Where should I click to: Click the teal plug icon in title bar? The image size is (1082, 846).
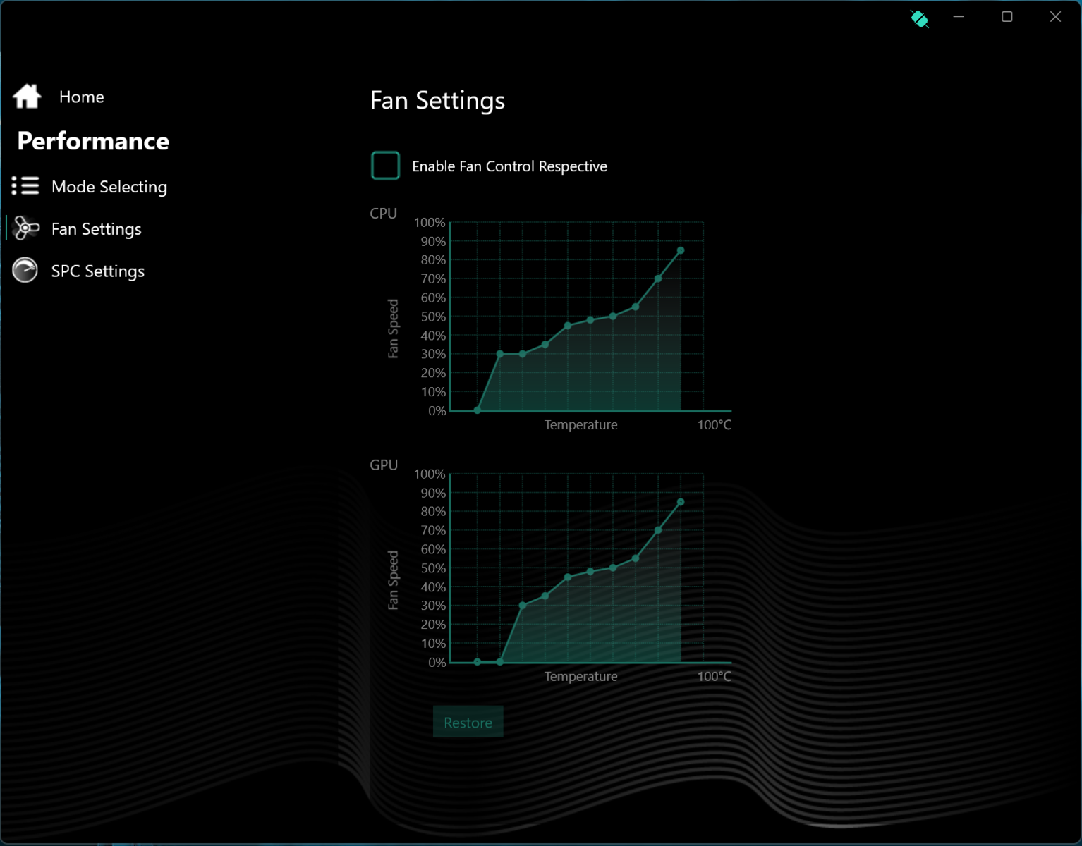coord(919,18)
